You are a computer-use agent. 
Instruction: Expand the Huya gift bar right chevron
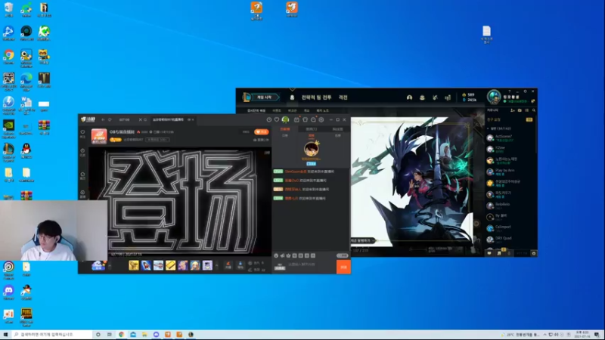click(x=216, y=265)
